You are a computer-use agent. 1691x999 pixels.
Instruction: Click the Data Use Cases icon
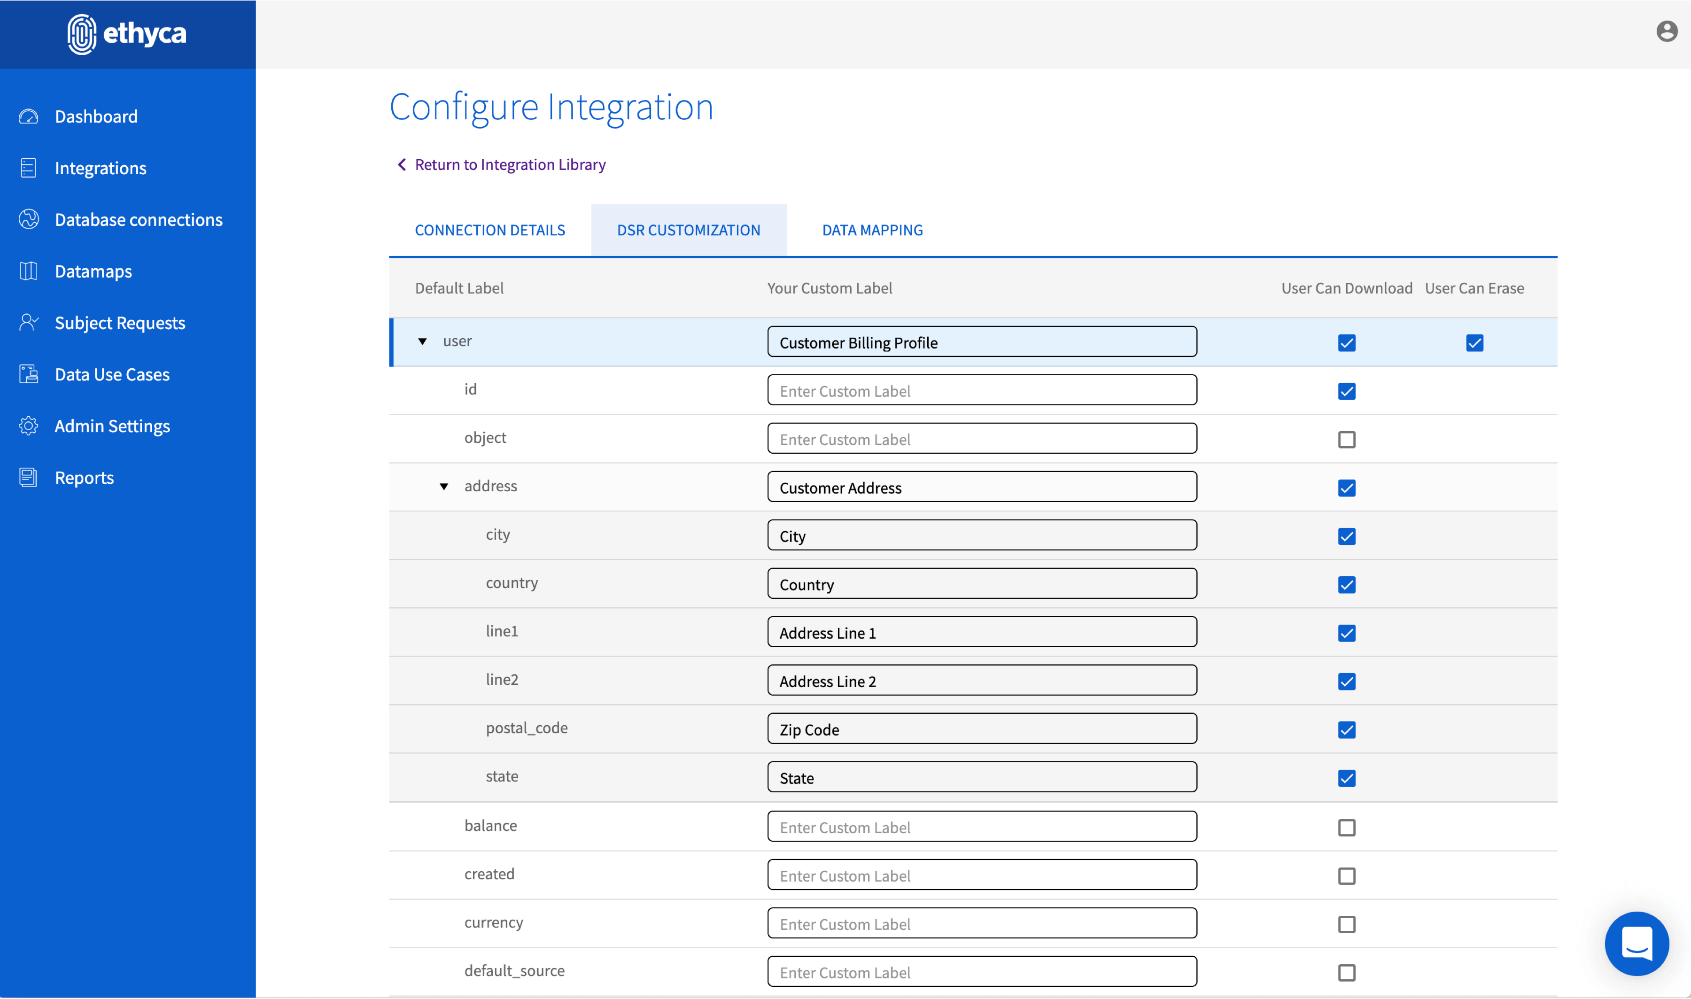(28, 374)
